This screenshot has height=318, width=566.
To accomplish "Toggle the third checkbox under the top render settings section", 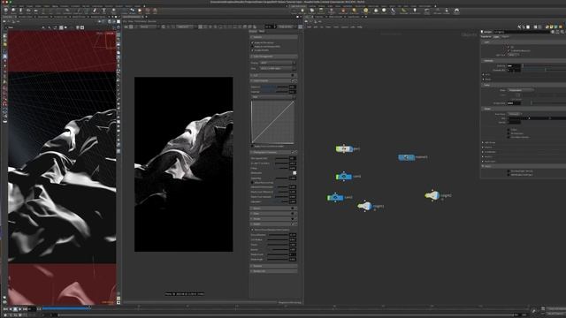I will pyautogui.click(x=252, y=50).
